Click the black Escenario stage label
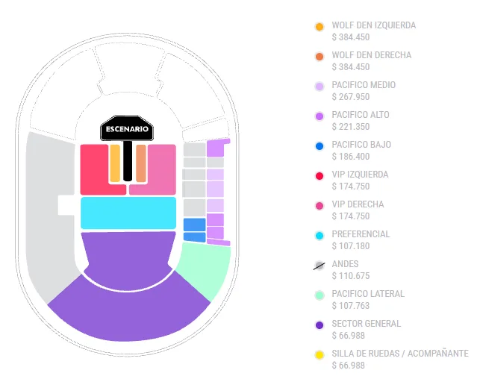 coord(127,129)
